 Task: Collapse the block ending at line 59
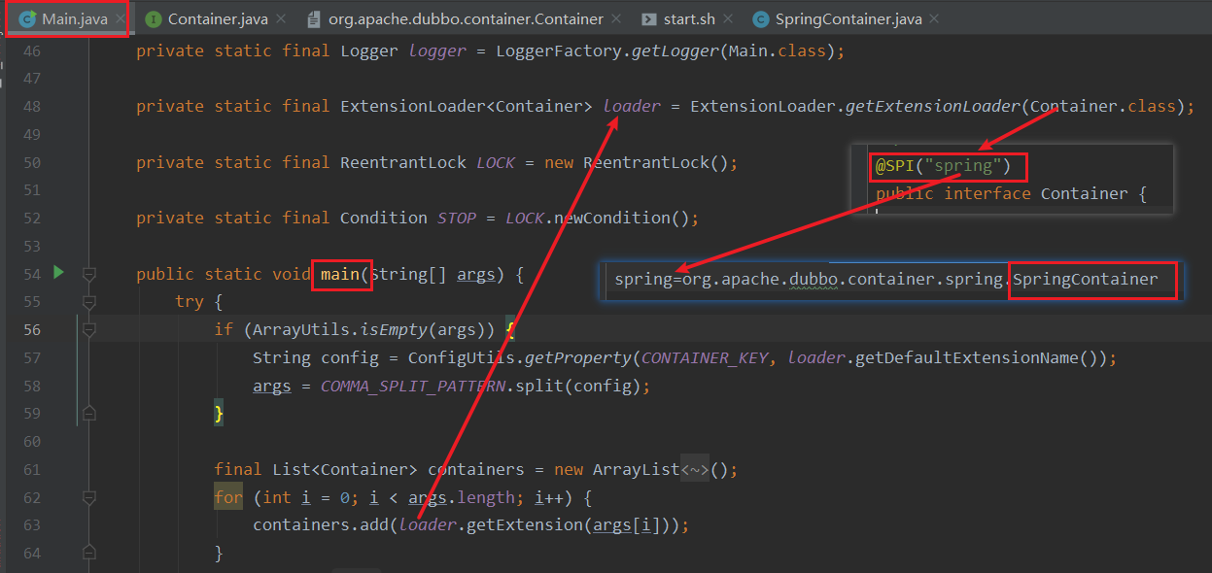[89, 414]
